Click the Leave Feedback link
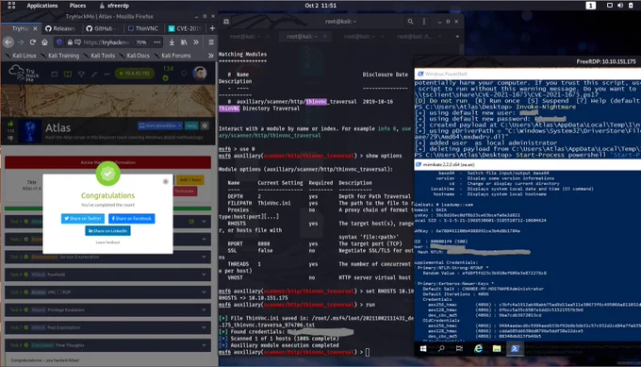The height and width of the screenshot is (367, 641). (107, 242)
